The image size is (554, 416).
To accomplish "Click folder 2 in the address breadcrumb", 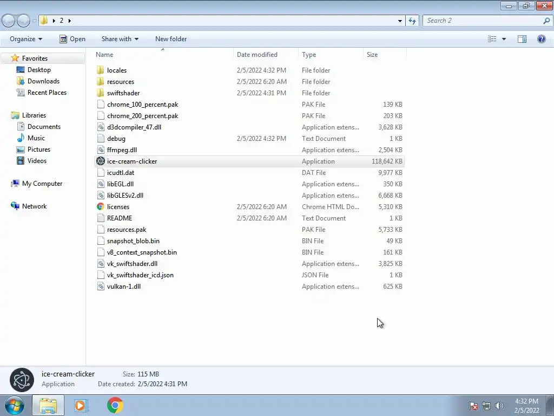I will pyautogui.click(x=62, y=21).
